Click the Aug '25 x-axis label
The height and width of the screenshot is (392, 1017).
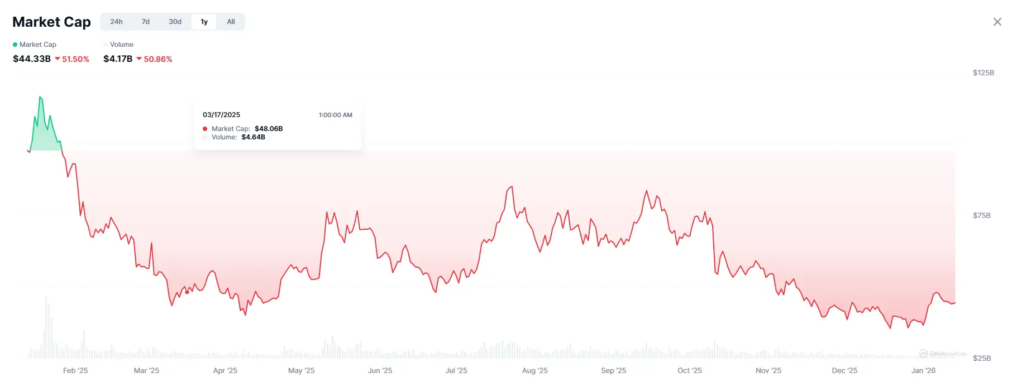534,370
